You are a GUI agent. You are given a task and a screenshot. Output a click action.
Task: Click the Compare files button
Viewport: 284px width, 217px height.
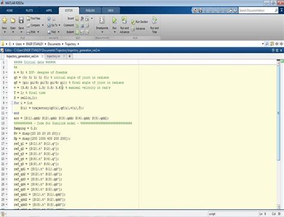(x=33, y=25)
